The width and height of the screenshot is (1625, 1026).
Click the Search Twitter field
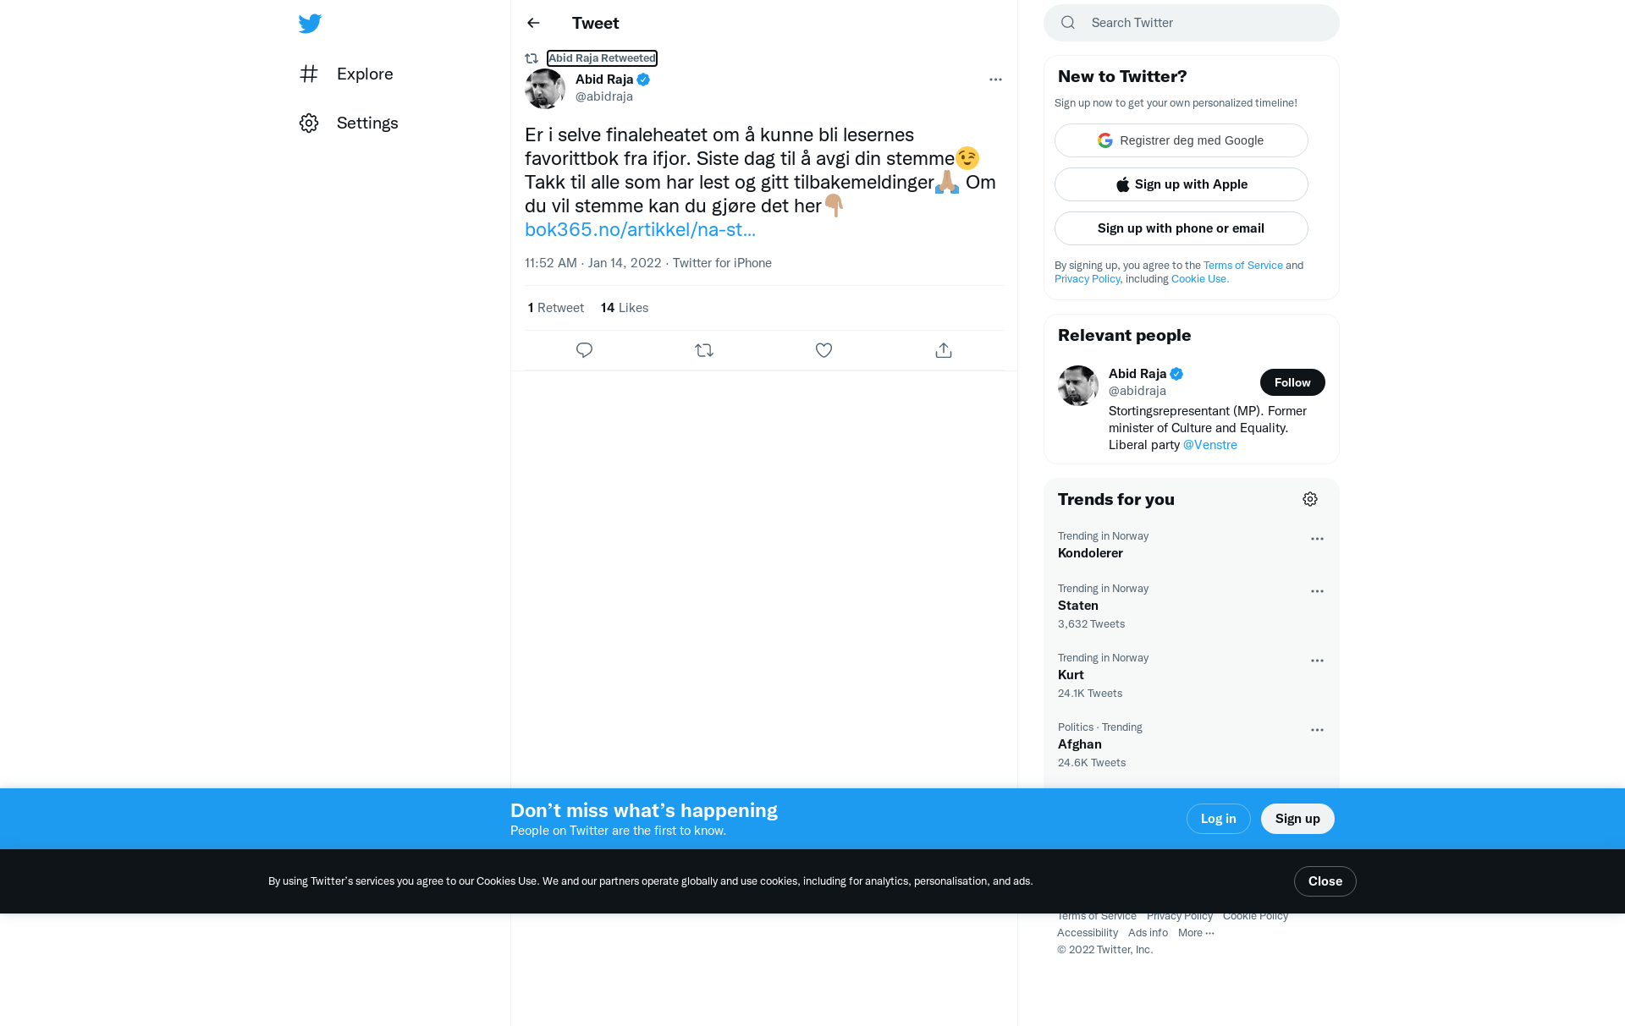(x=1192, y=23)
